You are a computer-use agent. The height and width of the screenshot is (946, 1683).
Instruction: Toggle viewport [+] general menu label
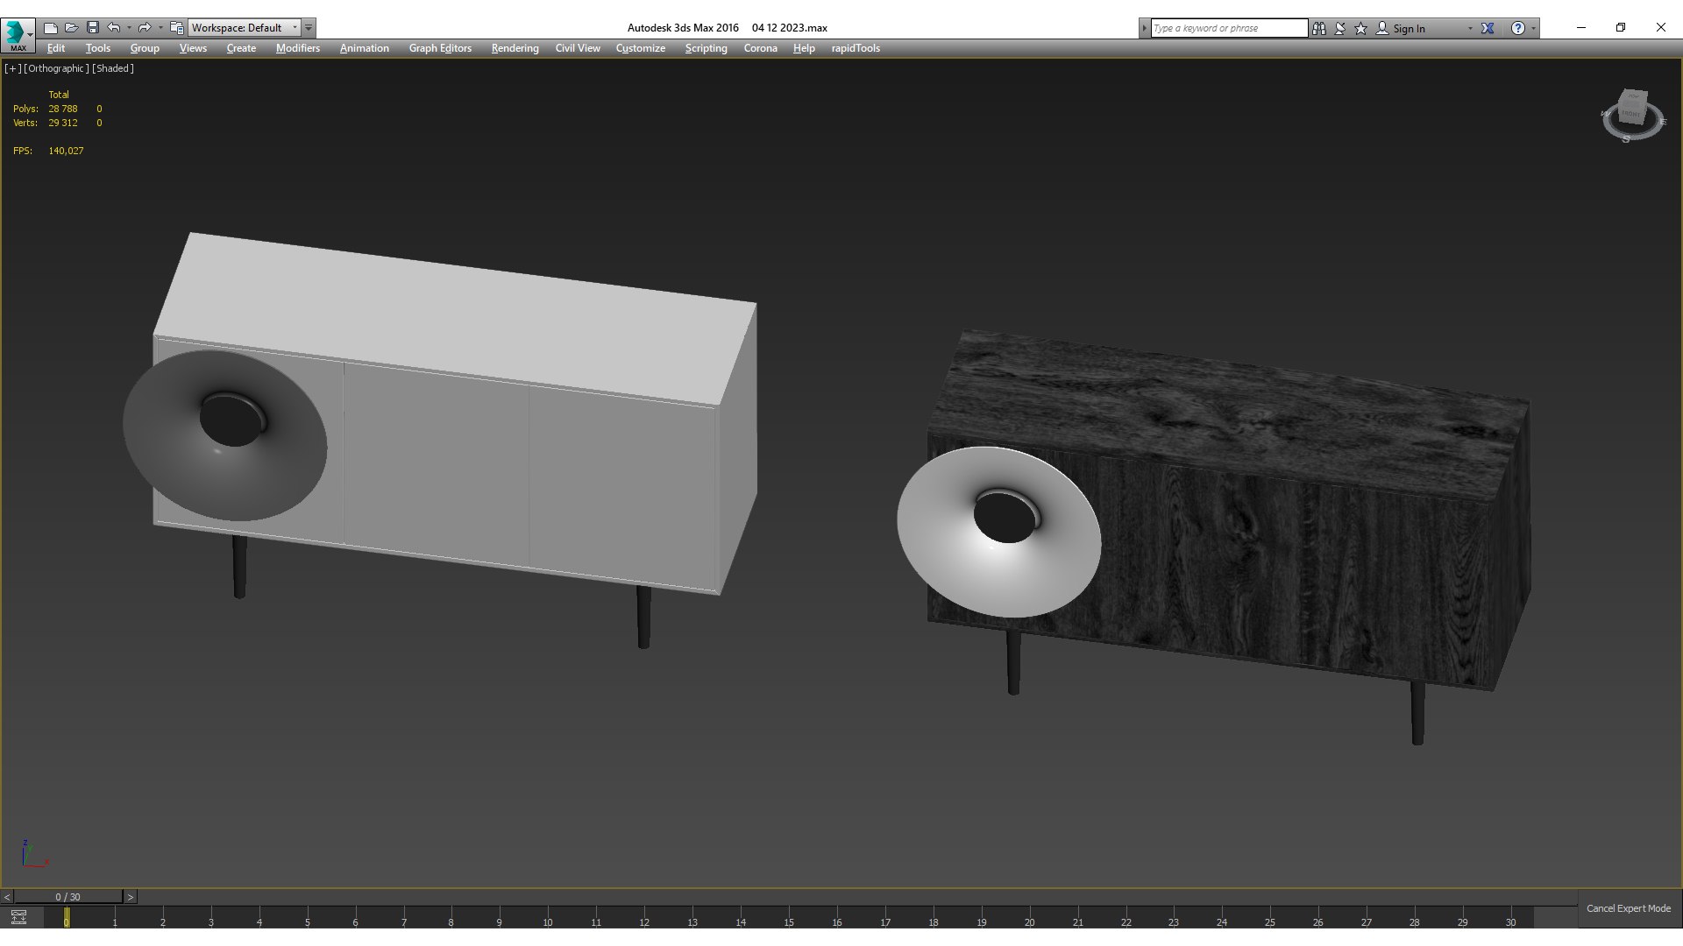(12, 68)
